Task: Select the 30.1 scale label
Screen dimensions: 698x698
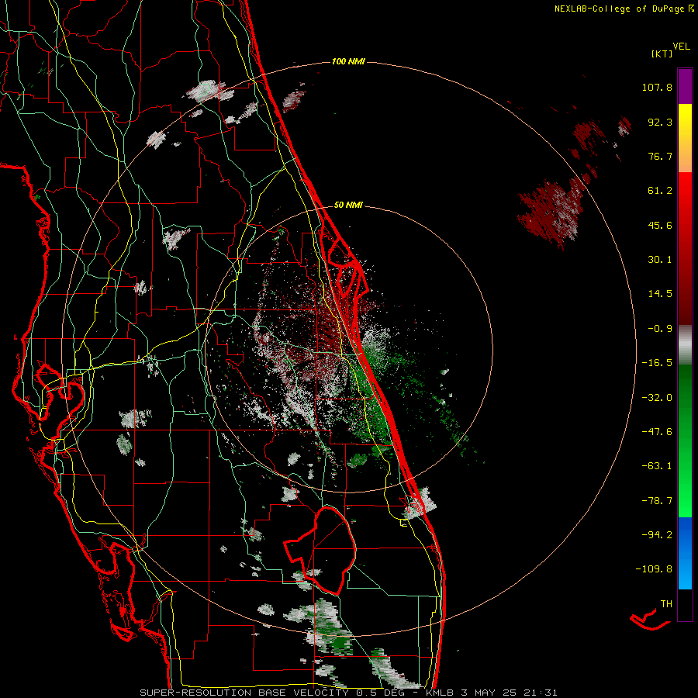Action: point(660,260)
